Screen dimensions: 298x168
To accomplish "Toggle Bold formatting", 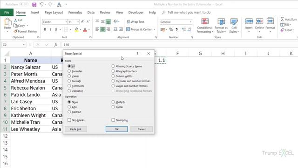I will [45, 29].
